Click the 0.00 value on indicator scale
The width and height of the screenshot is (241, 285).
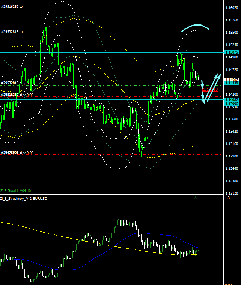coord(228,283)
